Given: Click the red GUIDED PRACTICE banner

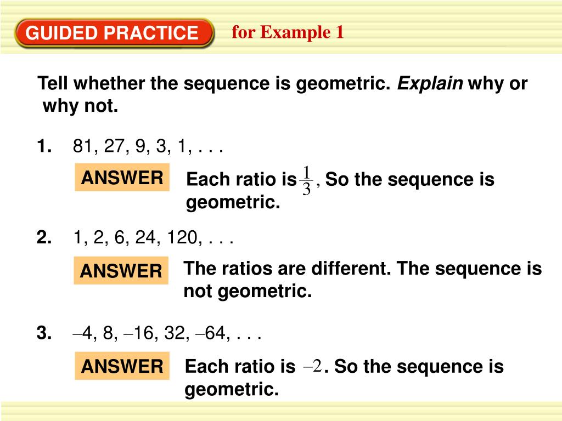Looking at the screenshot, I should (114, 33).
